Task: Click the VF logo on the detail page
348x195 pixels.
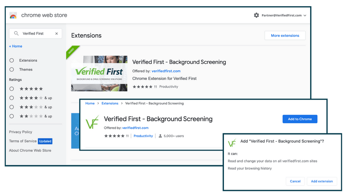Action: point(92,122)
